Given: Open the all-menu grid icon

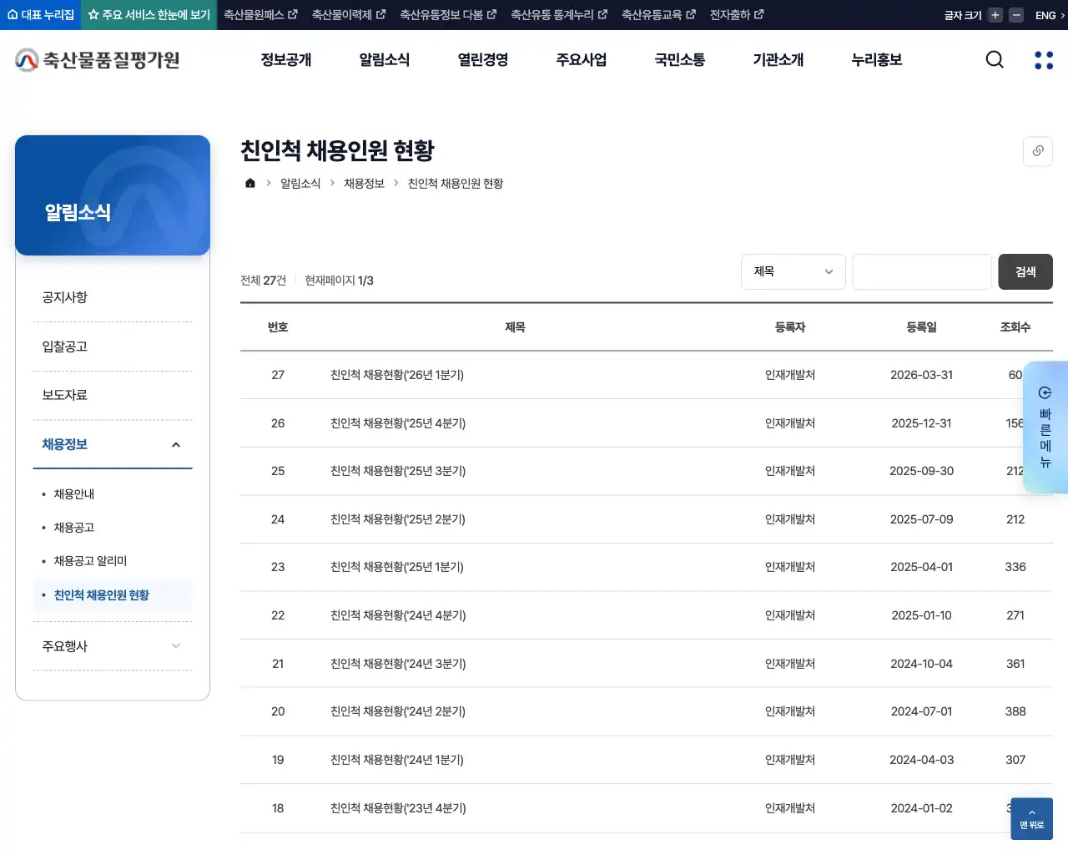Looking at the screenshot, I should (1043, 59).
